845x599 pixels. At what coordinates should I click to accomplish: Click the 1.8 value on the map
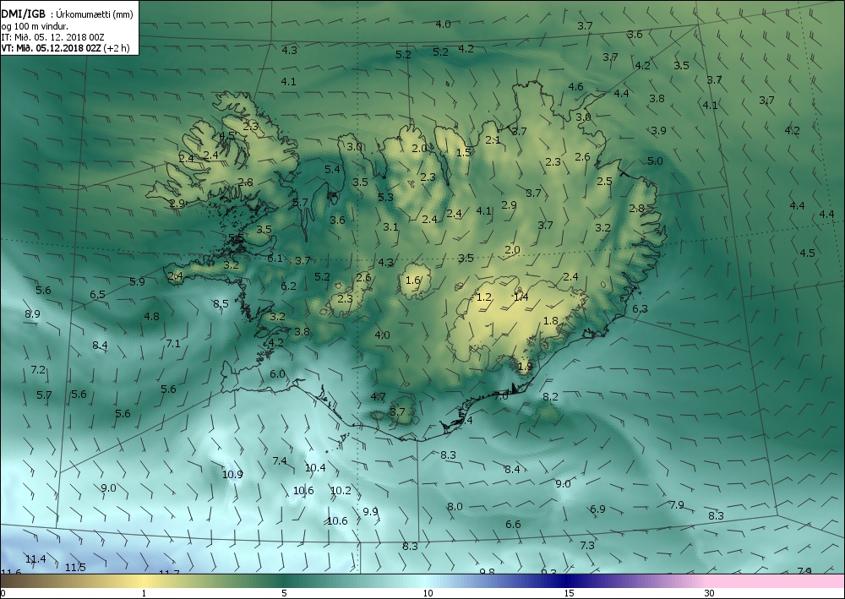tap(551, 321)
